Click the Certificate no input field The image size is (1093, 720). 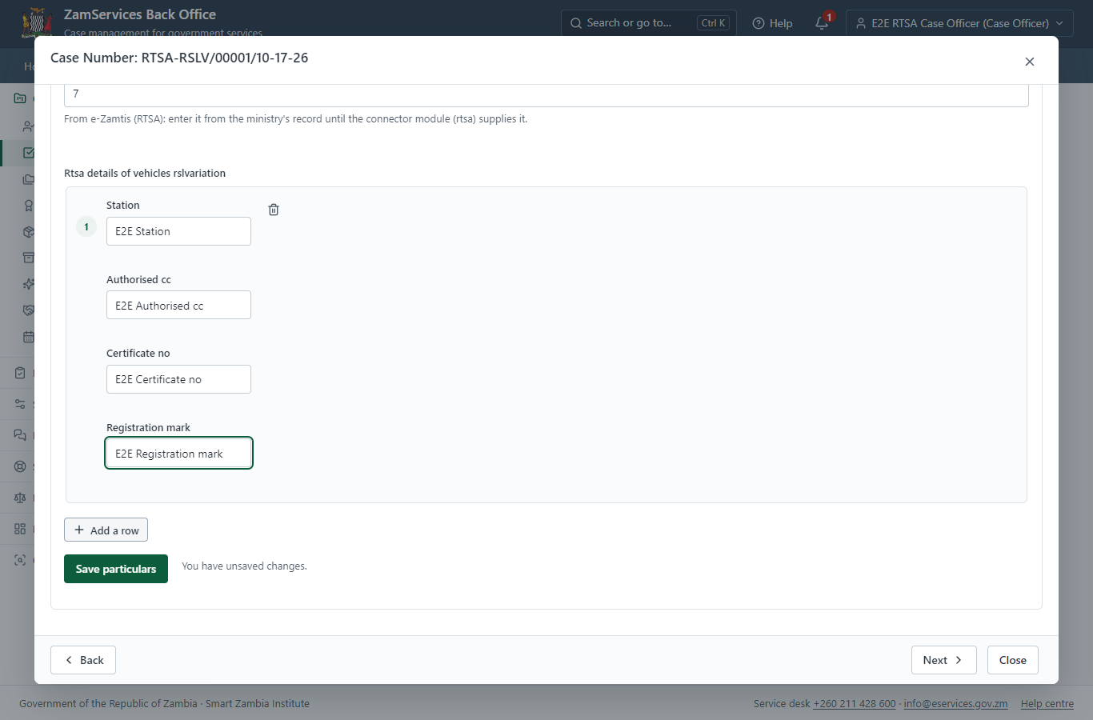(x=178, y=379)
